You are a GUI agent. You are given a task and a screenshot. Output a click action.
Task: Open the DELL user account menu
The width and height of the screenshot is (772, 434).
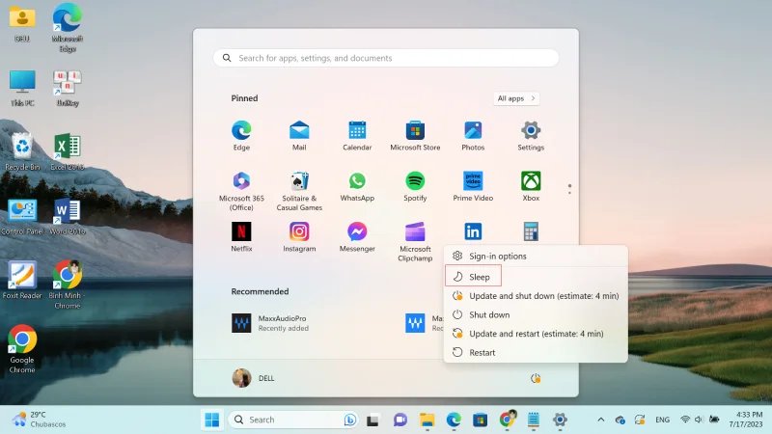point(254,378)
